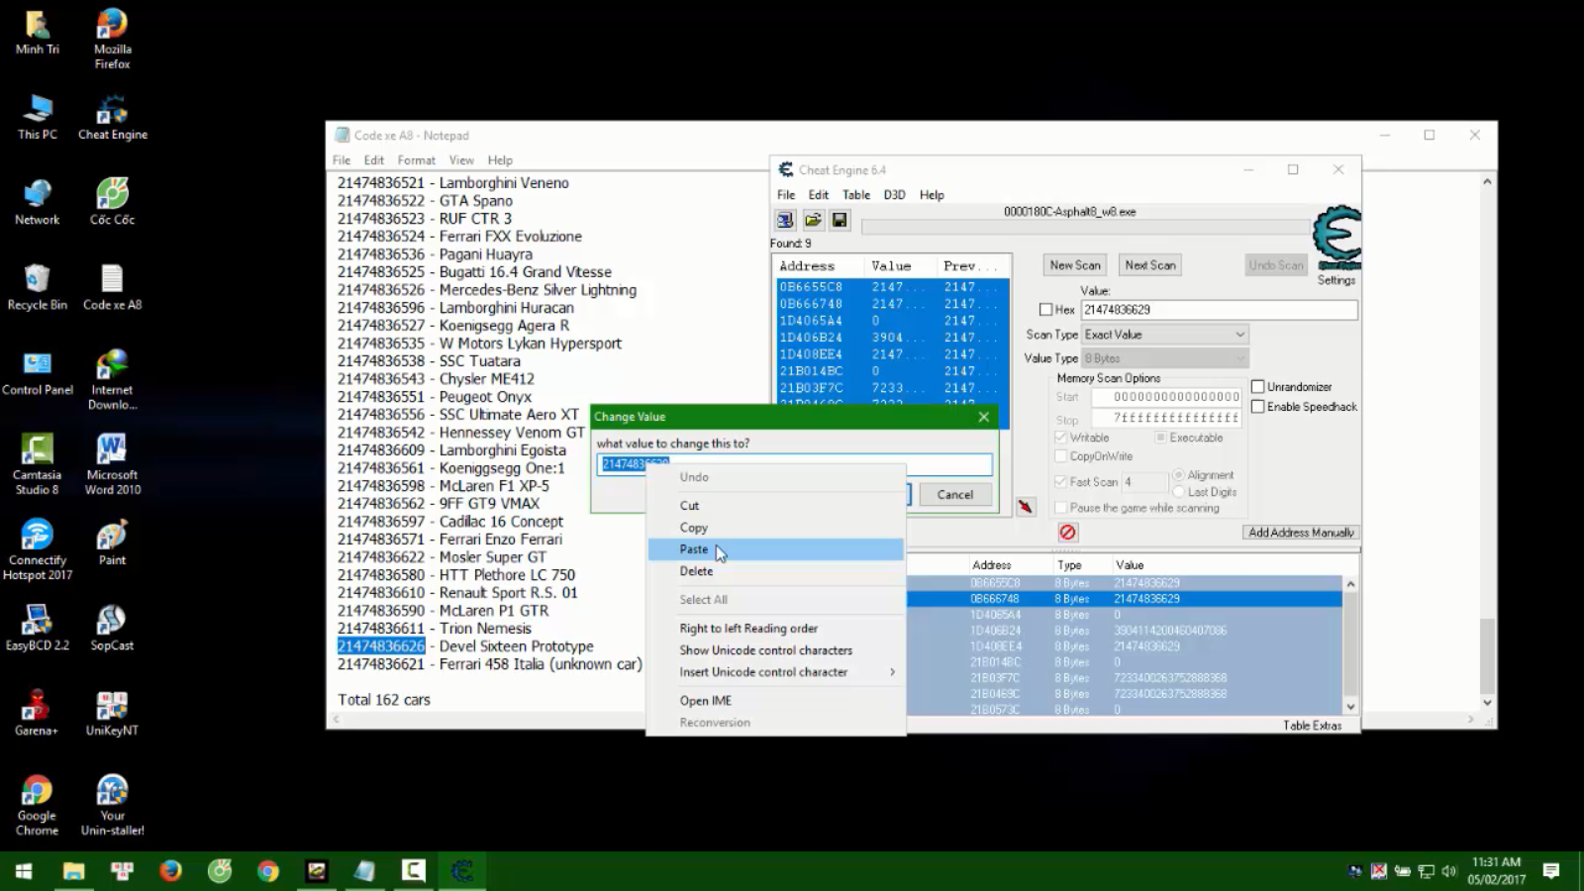
Task: Open UniKeyNT desktop icon
Action: coord(112,713)
